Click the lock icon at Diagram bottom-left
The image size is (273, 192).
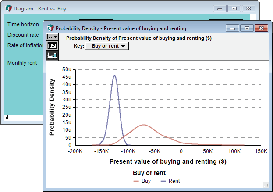pyautogui.click(x=7, y=118)
